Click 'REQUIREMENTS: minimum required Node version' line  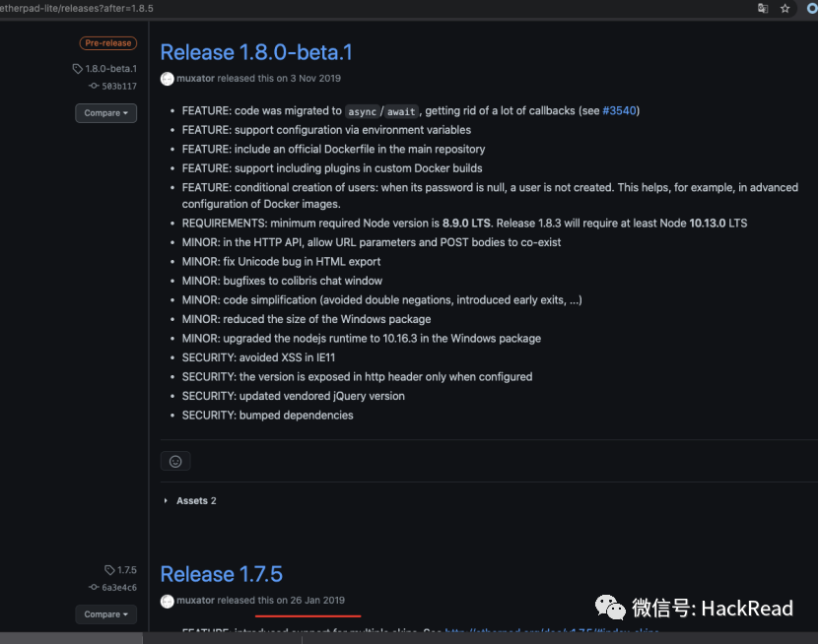[x=464, y=224]
